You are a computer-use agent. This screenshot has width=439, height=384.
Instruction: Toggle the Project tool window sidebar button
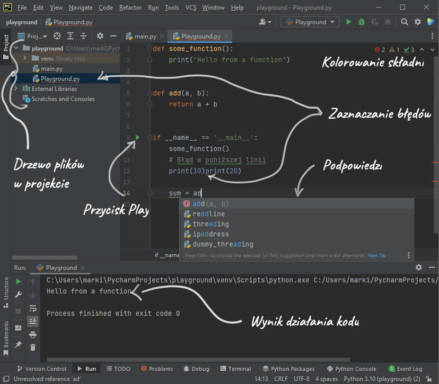pos(6,48)
